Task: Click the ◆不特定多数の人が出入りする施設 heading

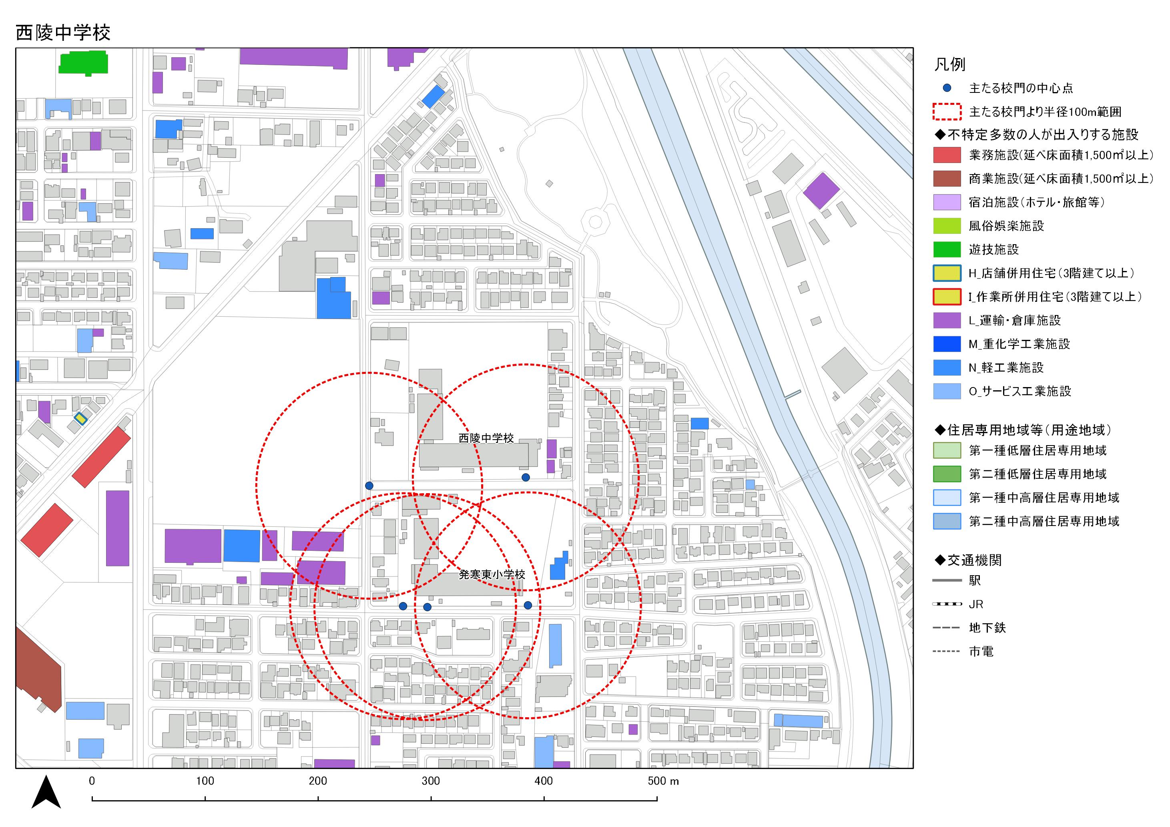Action: pyautogui.click(x=1036, y=134)
